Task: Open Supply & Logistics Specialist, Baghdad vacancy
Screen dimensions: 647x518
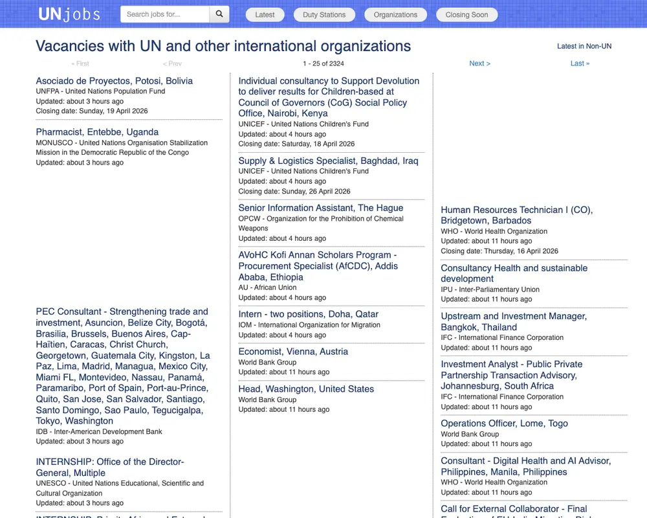Action: 328,161
